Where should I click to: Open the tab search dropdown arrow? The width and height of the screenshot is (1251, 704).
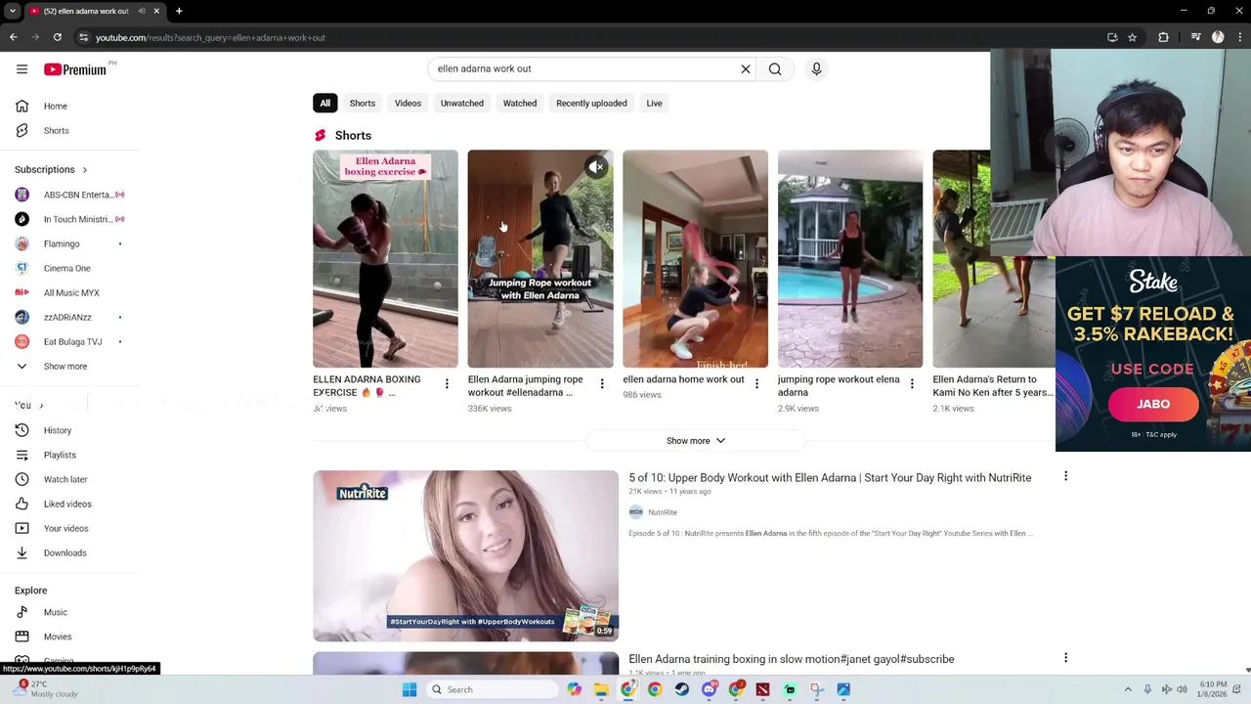tap(13, 11)
